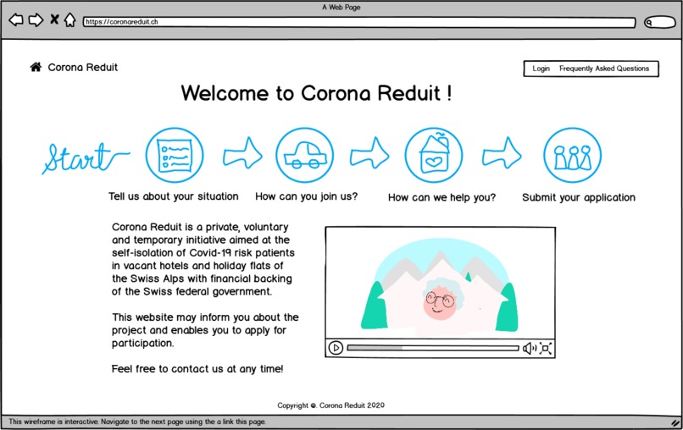Select the three people application icon
The width and height of the screenshot is (683, 430).
(x=572, y=156)
